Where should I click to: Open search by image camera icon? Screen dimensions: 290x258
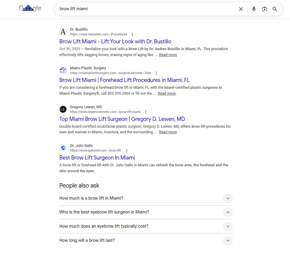pos(265,9)
